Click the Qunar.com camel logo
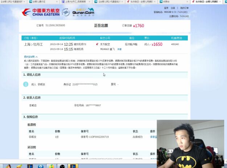 click(83, 12)
